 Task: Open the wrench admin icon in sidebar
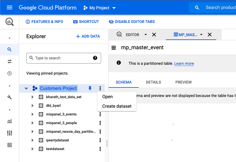(10, 97)
